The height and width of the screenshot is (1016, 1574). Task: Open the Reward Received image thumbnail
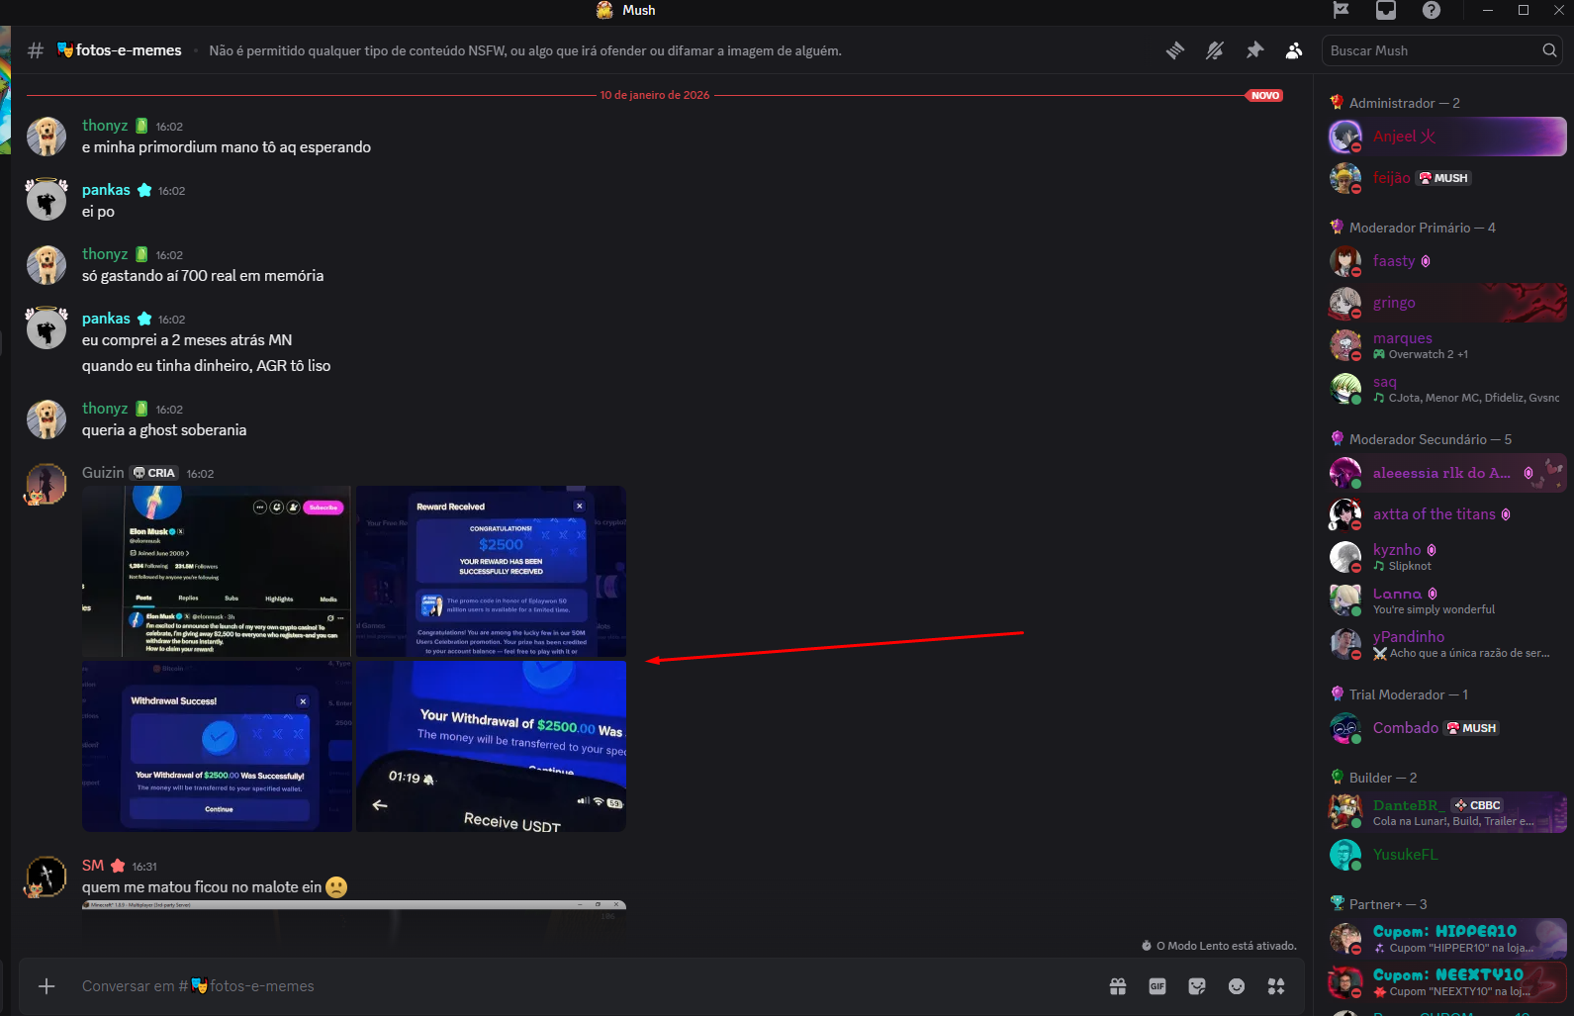point(491,572)
